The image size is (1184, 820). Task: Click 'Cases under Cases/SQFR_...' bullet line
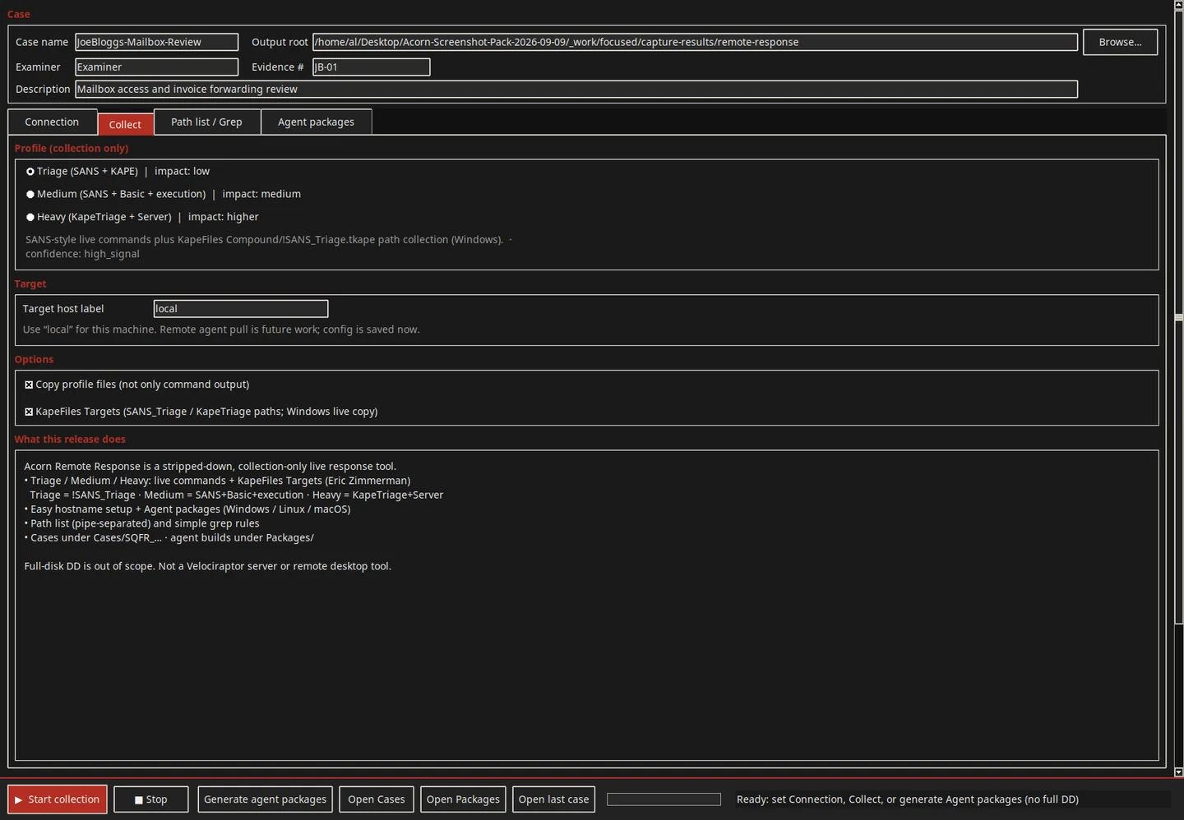[169, 537]
